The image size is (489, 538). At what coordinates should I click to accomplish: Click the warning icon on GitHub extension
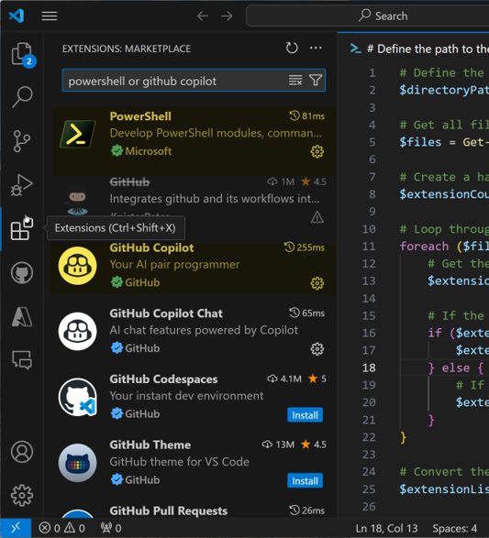click(x=317, y=217)
